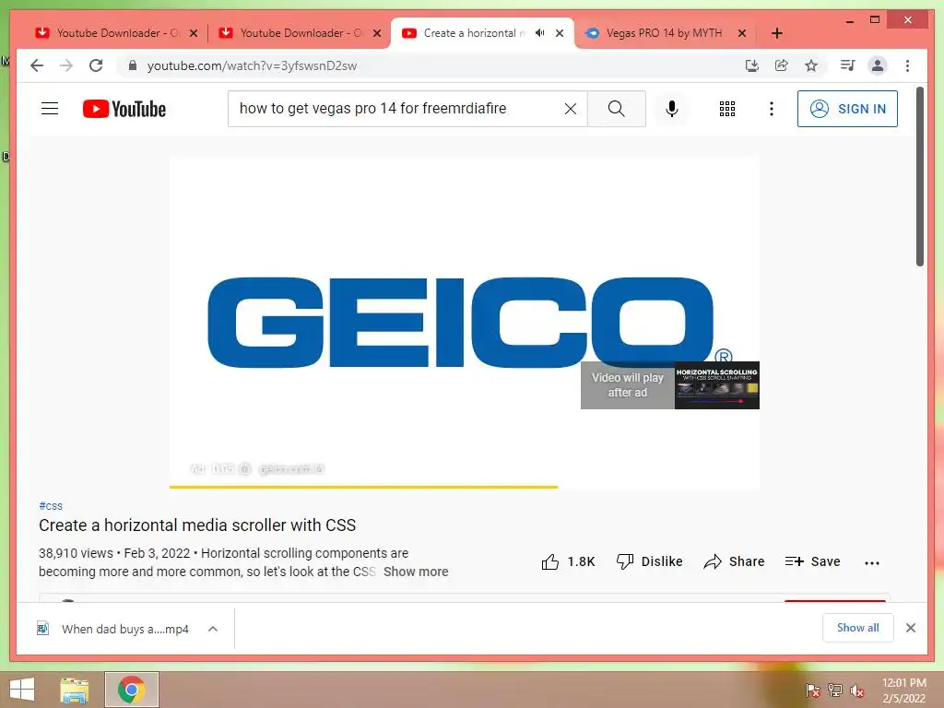The width and height of the screenshot is (944, 708).
Task: Click the page vertical scrollbar
Action: 919,176
